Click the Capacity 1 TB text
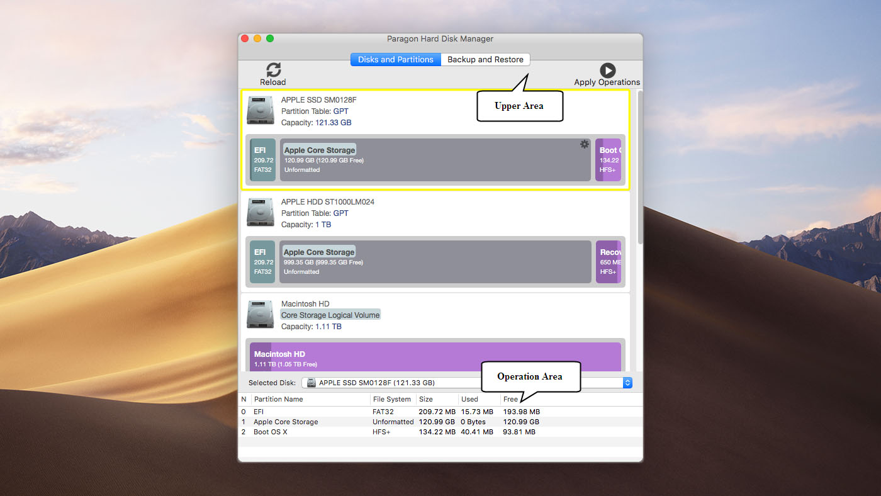 click(306, 225)
